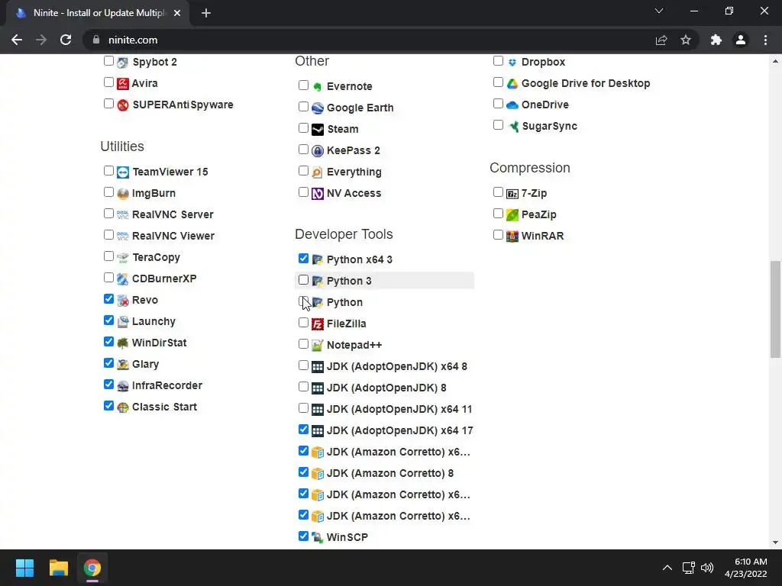Click the WinDirStat tree icon
This screenshot has width=782, height=586.
(x=123, y=343)
